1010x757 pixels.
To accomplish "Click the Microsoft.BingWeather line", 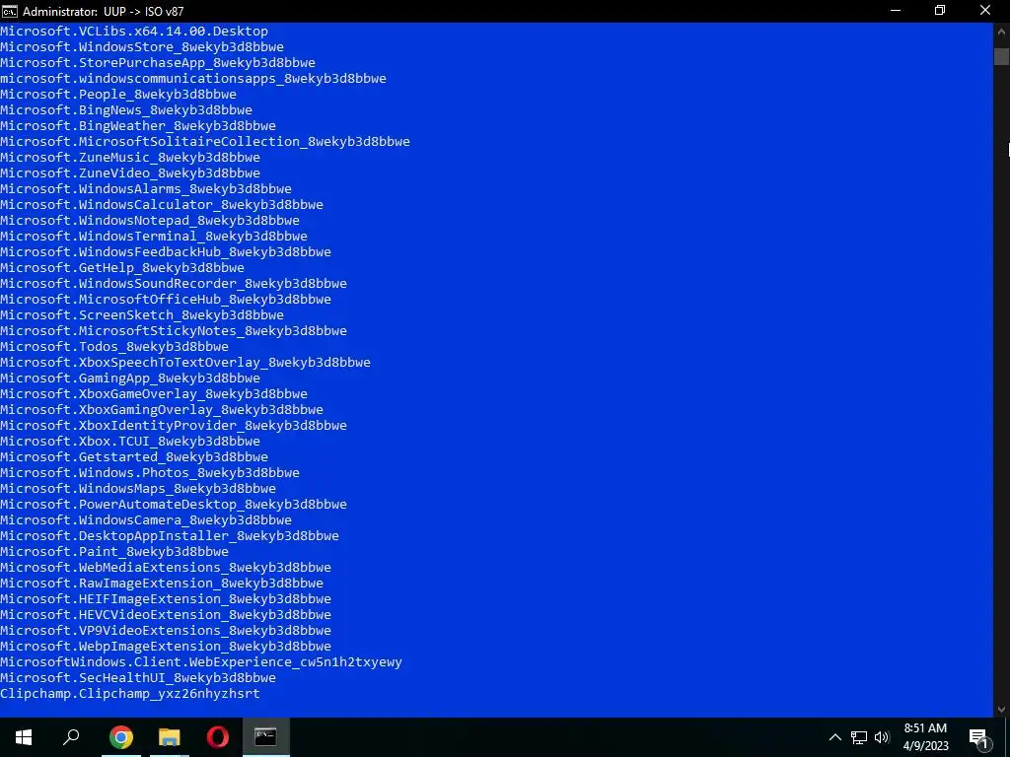I will click(138, 125).
